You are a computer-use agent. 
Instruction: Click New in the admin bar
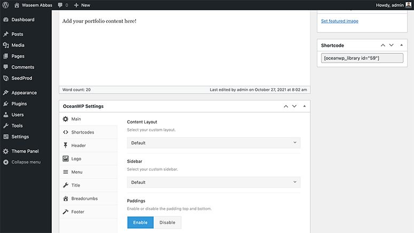pos(85,5)
